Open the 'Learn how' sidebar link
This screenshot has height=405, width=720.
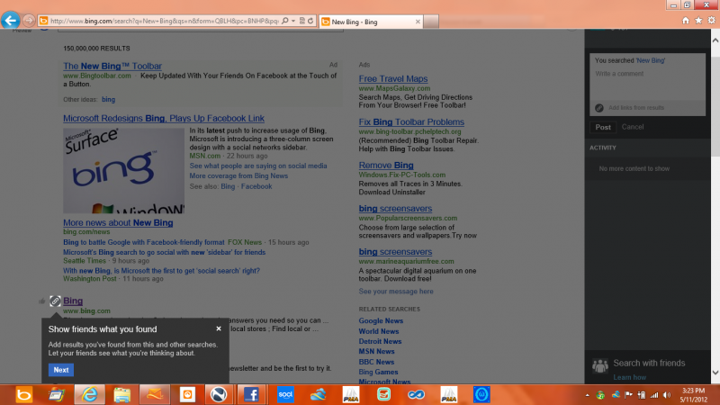(629, 377)
